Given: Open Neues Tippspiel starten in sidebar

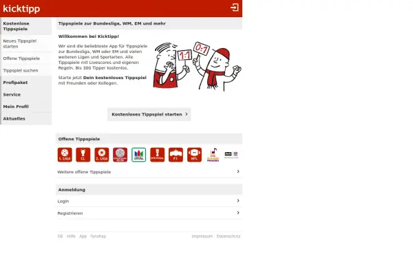Looking at the screenshot, I should pyautogui.click(x=26, y=43).
